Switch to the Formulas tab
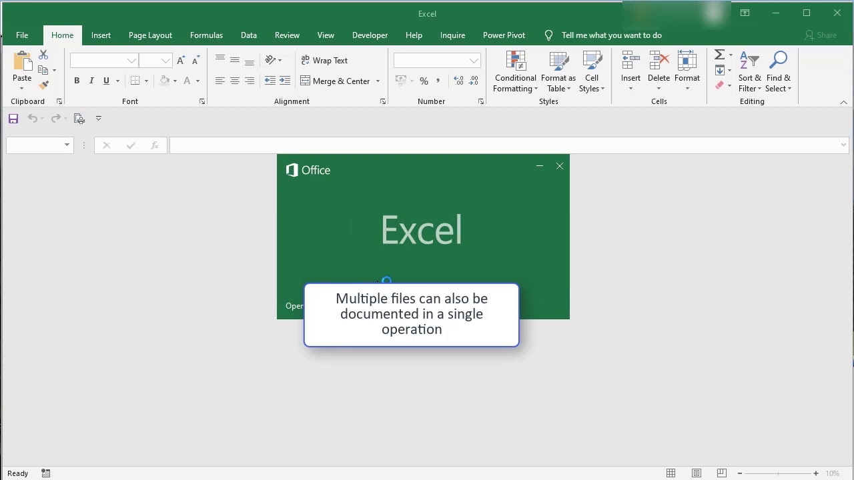This screenshot has height=480, width=854. [x=206, y=35]
